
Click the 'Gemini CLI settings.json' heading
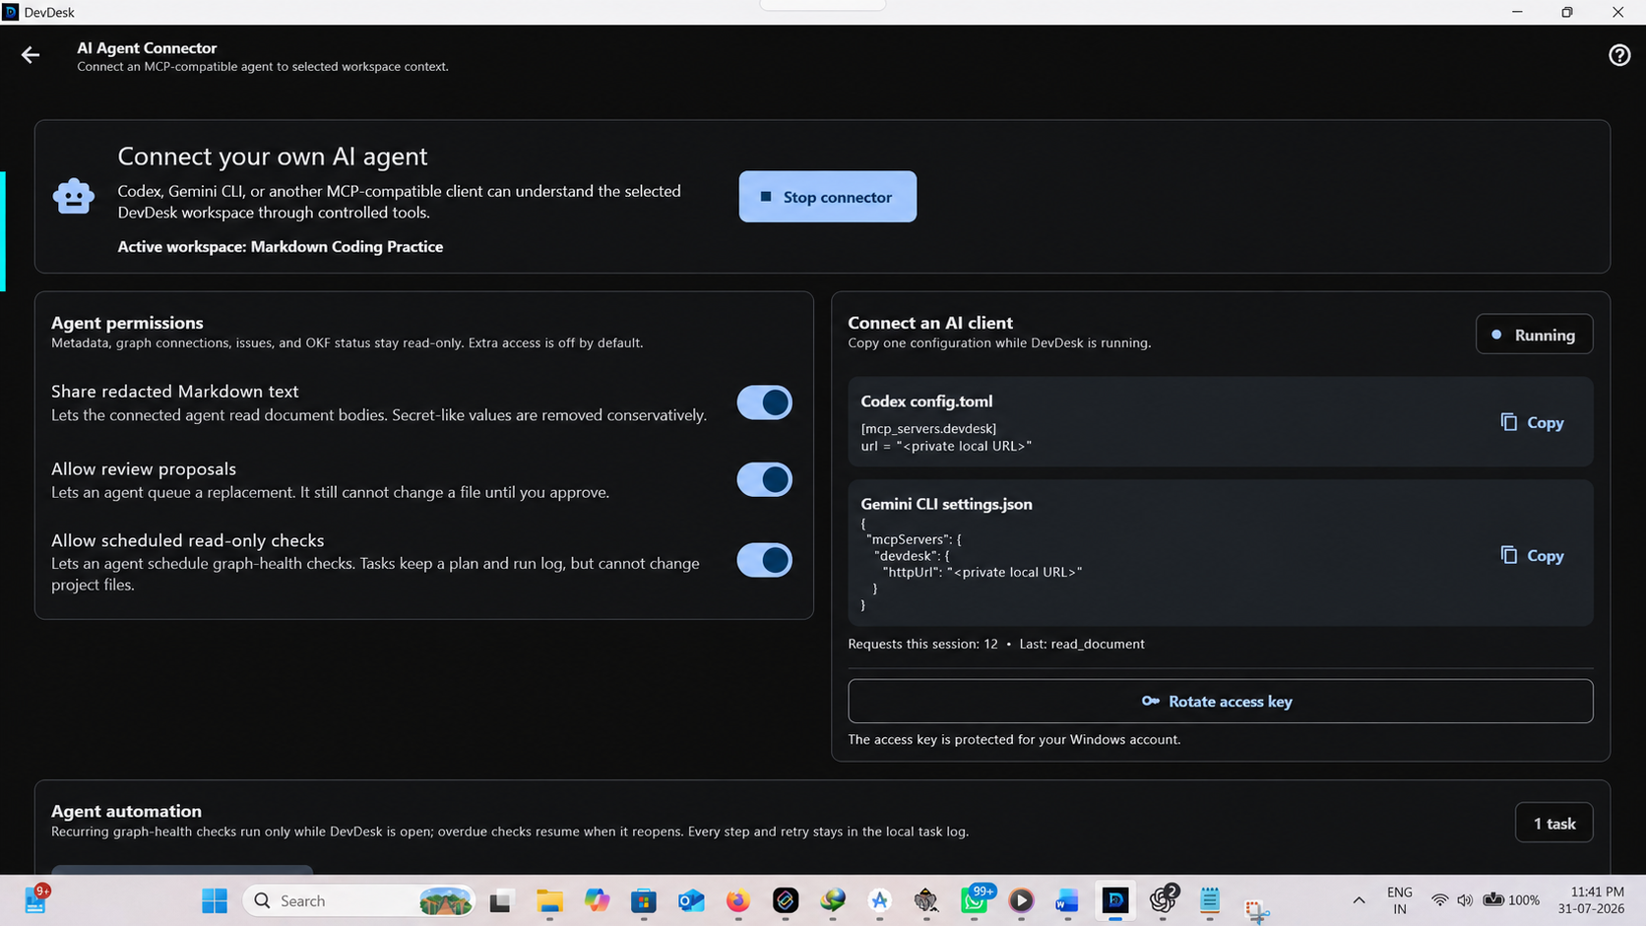(x=946, y=504)
